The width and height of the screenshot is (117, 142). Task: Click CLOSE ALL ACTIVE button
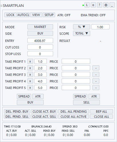pyautogui.click(x=74, y=117)
